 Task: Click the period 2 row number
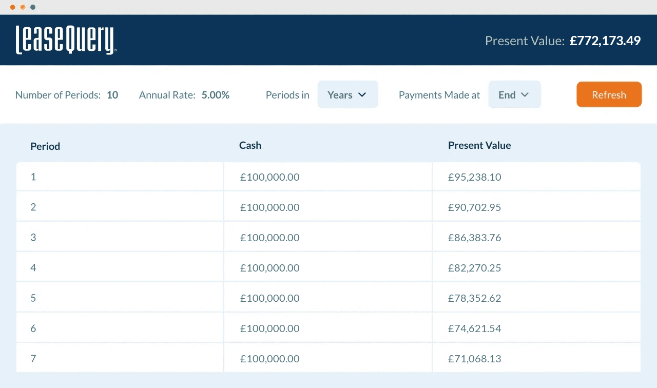33,207
